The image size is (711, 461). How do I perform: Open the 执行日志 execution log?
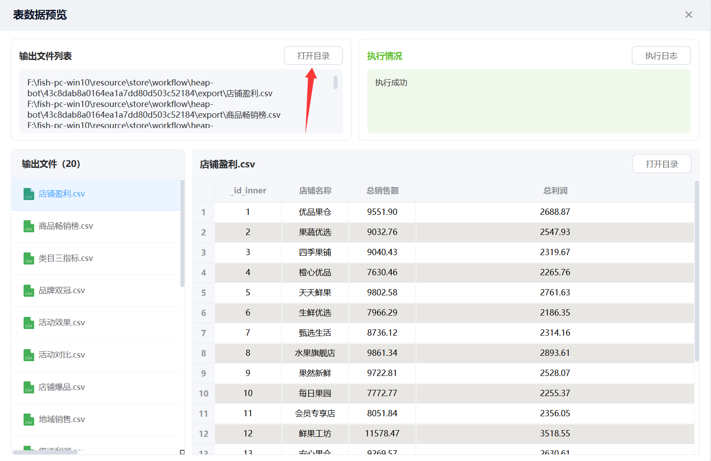661,56
